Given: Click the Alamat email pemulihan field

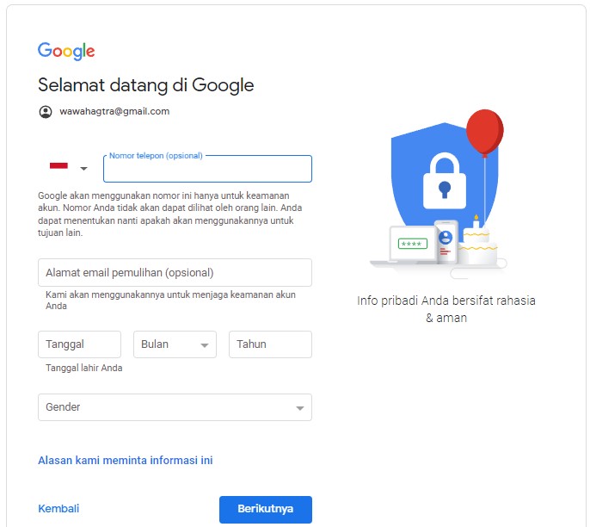Looking at the screenshot, I should coord(175,272).
